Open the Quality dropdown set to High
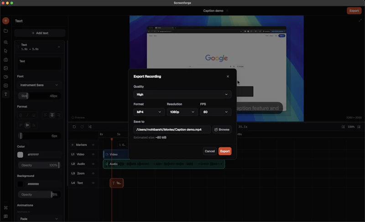 tap(182, 94)
